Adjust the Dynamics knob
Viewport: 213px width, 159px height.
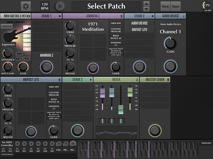8,53
